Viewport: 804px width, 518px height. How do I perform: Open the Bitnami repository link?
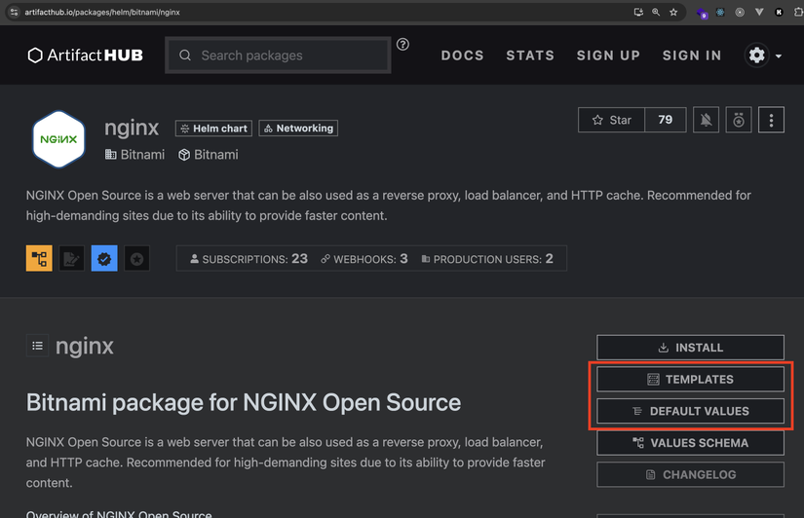click(x=209, y=155)
